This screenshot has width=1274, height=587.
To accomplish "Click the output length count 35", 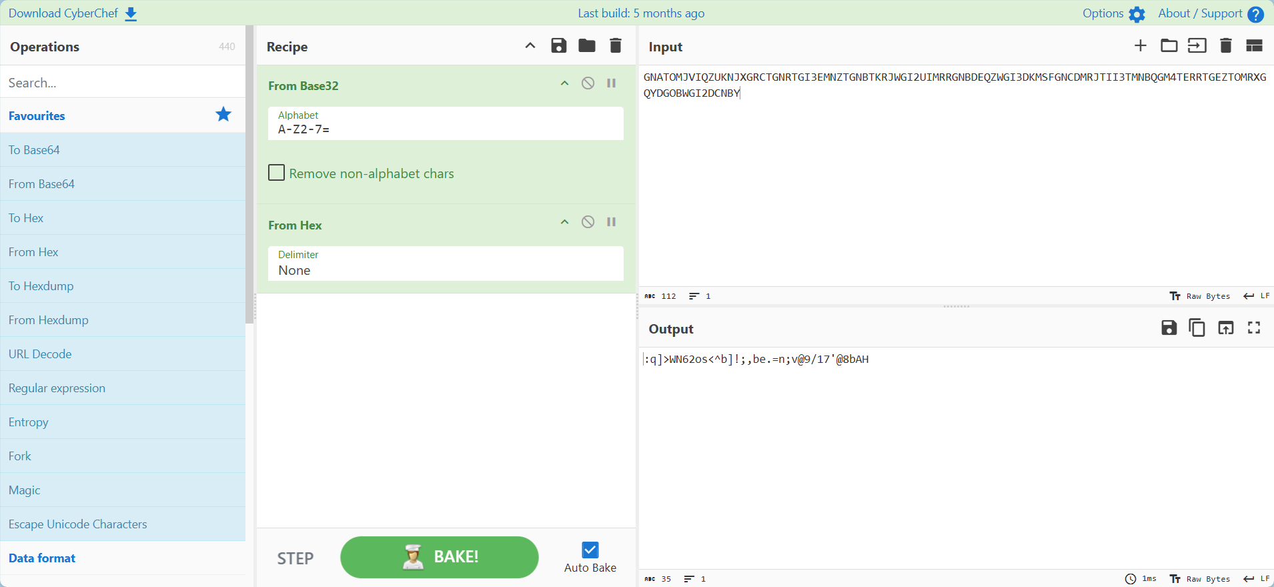I will [x=658, y=579].
